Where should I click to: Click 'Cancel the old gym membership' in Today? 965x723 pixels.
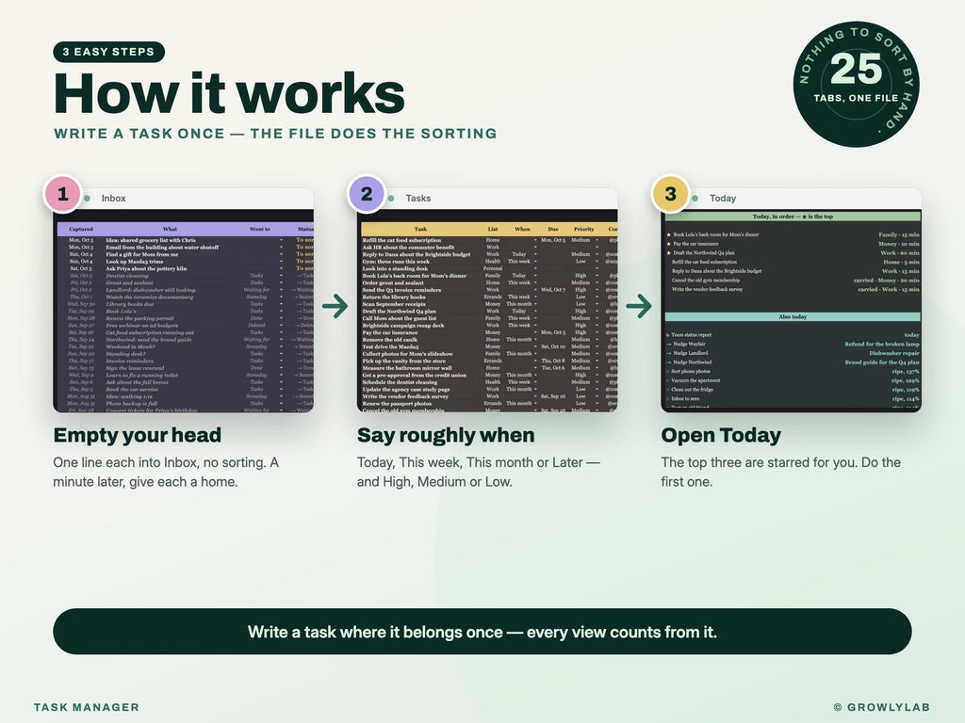coord(706,280)
